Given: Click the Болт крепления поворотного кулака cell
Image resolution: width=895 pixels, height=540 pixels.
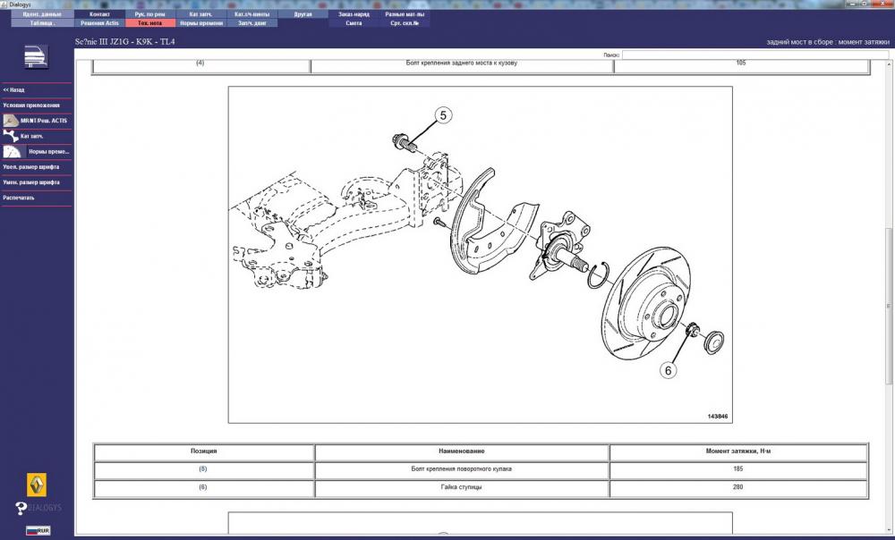Looking at the screenshot, I should 461,469.
